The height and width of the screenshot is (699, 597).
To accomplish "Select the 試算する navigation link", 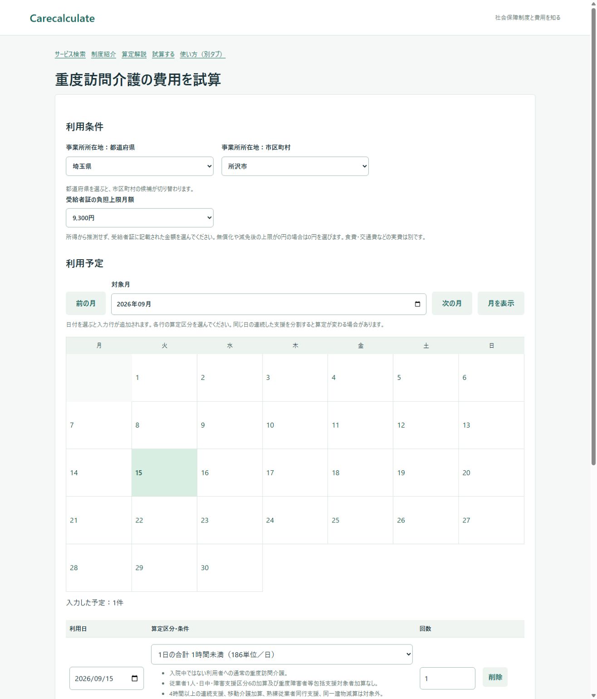I will [x=163, y=54].
